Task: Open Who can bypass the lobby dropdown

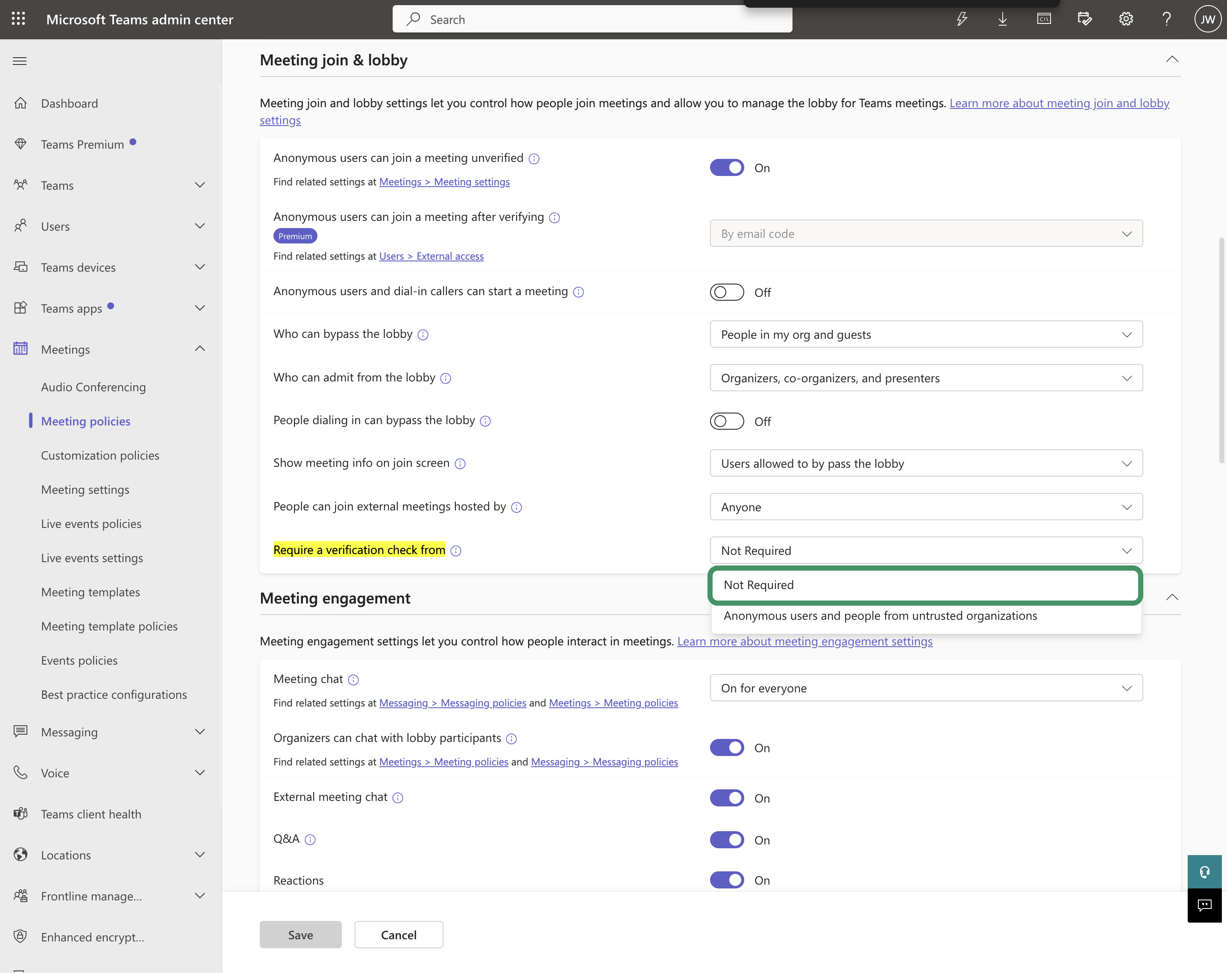Action: (x=926, y=334)
